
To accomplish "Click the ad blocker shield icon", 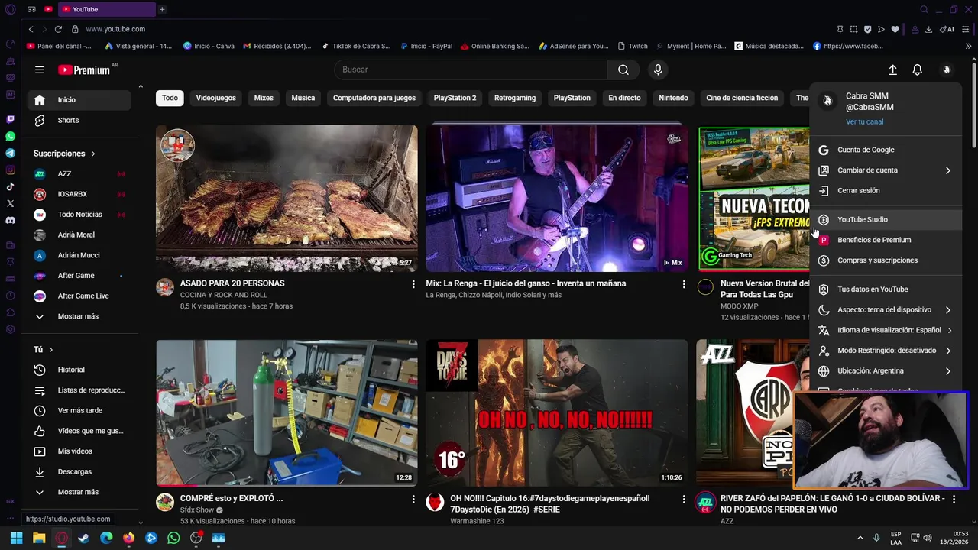I will click(x=867, y=29).
